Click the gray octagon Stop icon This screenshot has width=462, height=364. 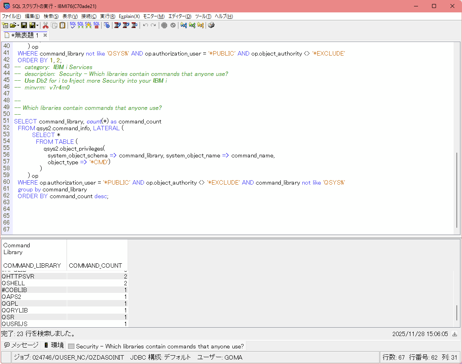click(164, 25)
